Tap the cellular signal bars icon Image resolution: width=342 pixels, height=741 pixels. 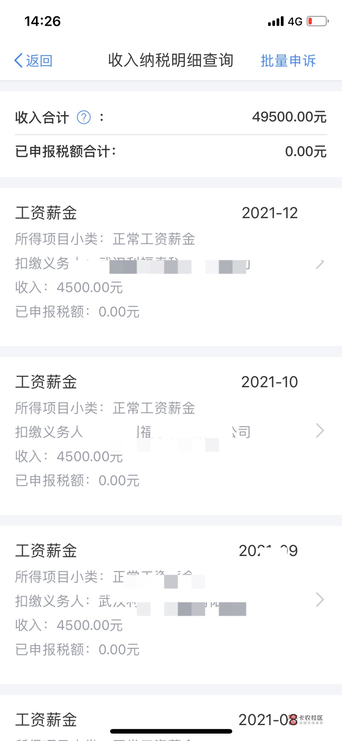[276, 21]
